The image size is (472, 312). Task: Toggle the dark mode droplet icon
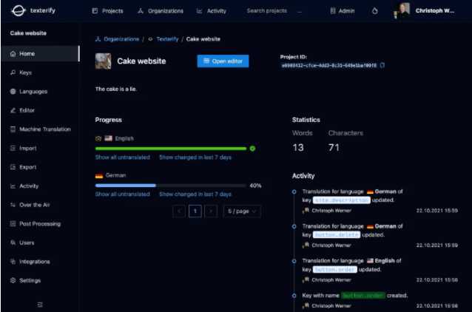tap(375, 11)
